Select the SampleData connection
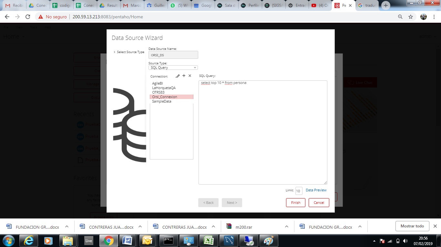This screenshot has width=441, height=247. pyautogui.click(x=171, y=101)
